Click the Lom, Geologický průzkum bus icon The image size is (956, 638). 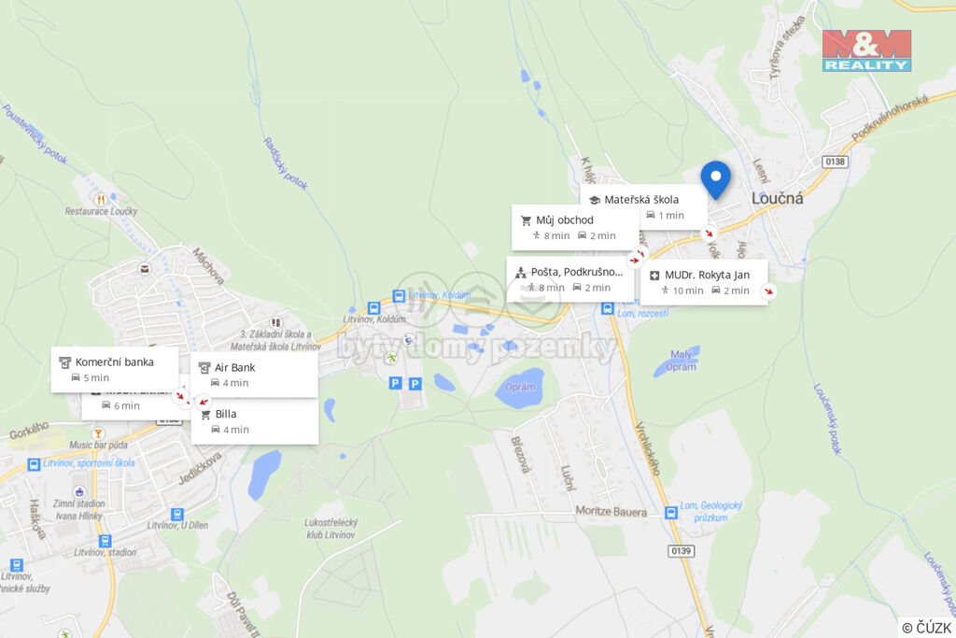tap(671, 512)
